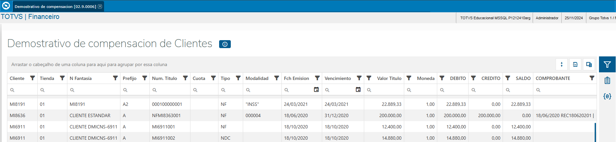Export the grid to XLSX
Screen dimensions: 616x142
pyautogui.click(x=575, y=64)
